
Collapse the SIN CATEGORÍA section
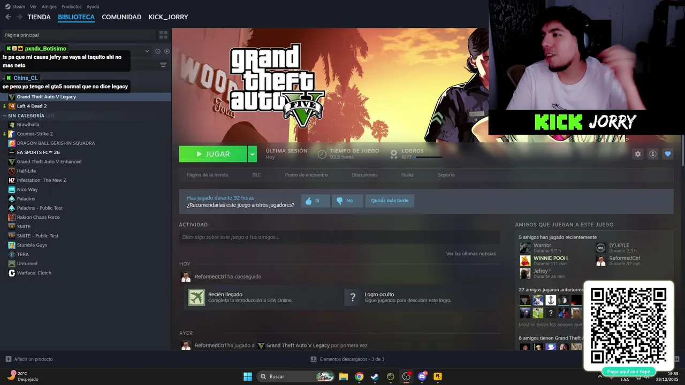click(5, 115)
